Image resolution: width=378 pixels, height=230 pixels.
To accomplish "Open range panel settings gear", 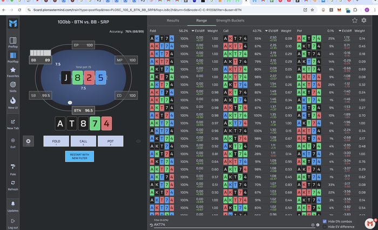I will point(364,20).
